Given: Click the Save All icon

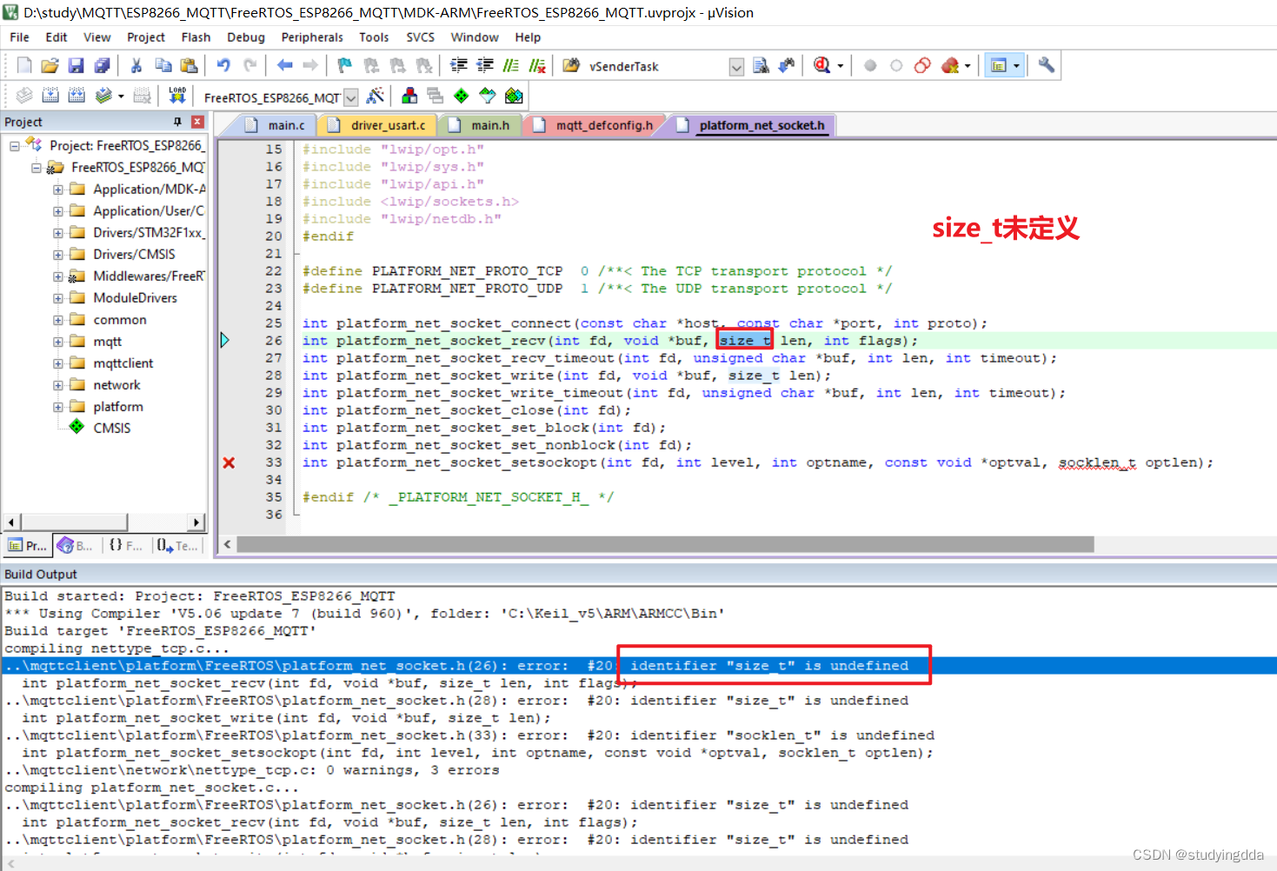Looking at the screenshot, I should pos(102,65).
